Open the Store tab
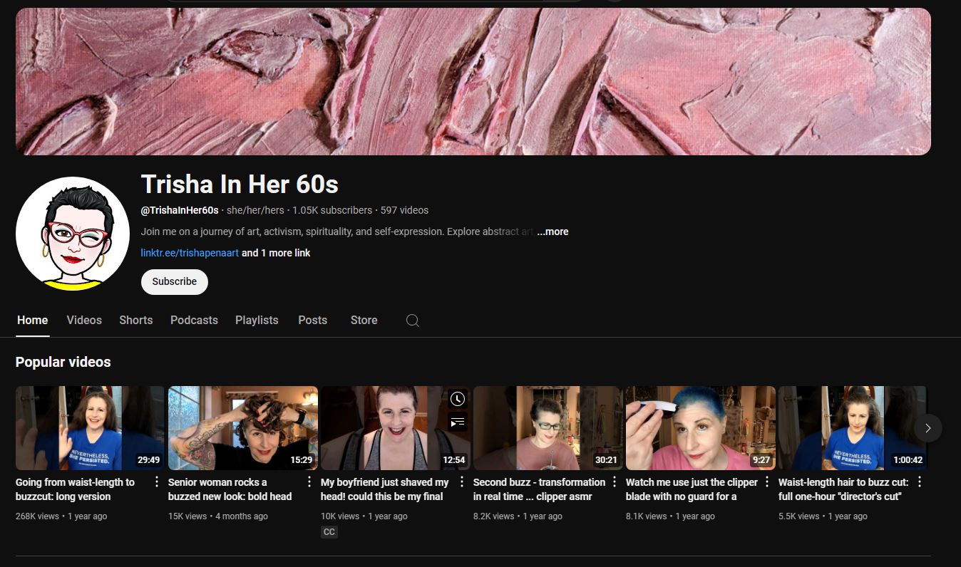961x567 pixels. coord(364,321)
